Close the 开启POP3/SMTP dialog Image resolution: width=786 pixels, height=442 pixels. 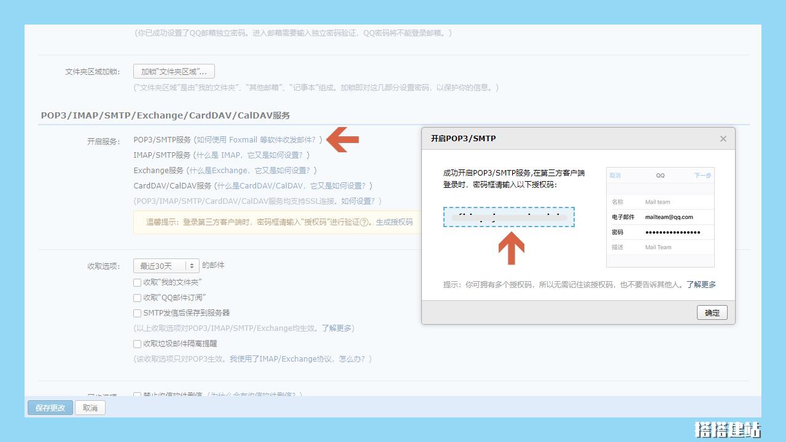pyautogui.click(x=723, y=138)
